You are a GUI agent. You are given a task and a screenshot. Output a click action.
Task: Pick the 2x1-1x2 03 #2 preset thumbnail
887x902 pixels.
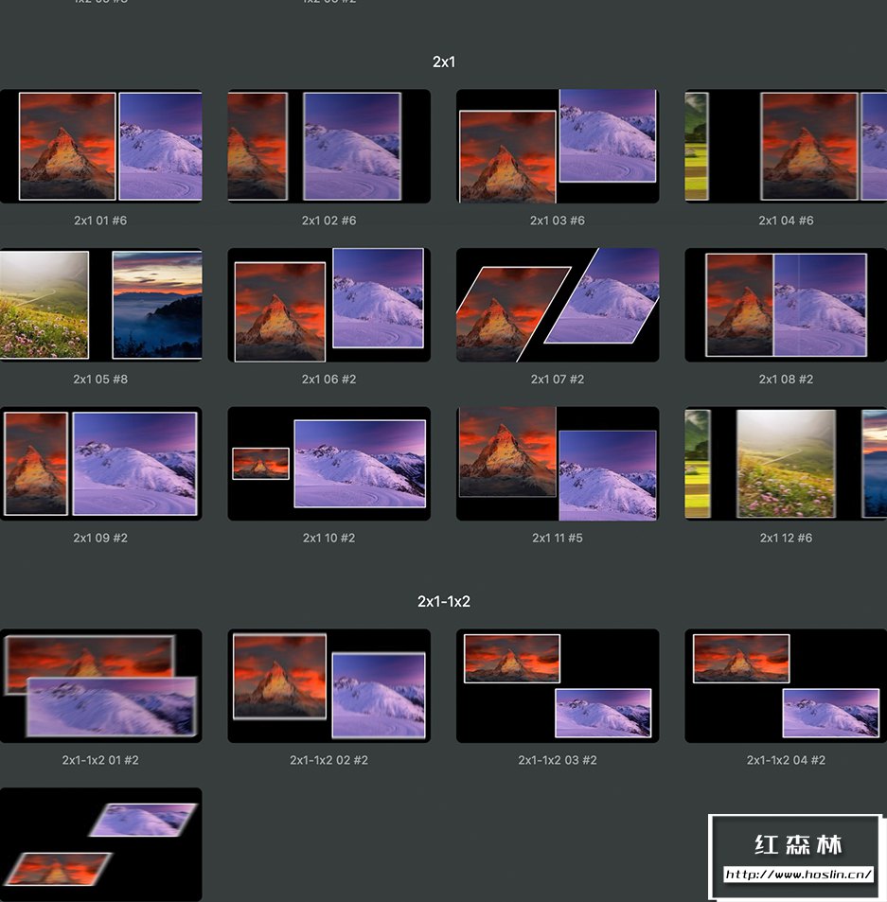tap(558, 685)
